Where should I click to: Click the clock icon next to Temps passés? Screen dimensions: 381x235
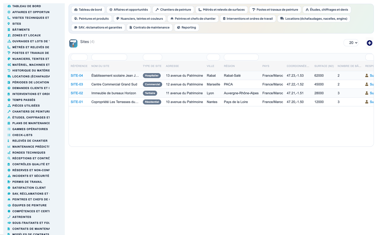[9, 100]
